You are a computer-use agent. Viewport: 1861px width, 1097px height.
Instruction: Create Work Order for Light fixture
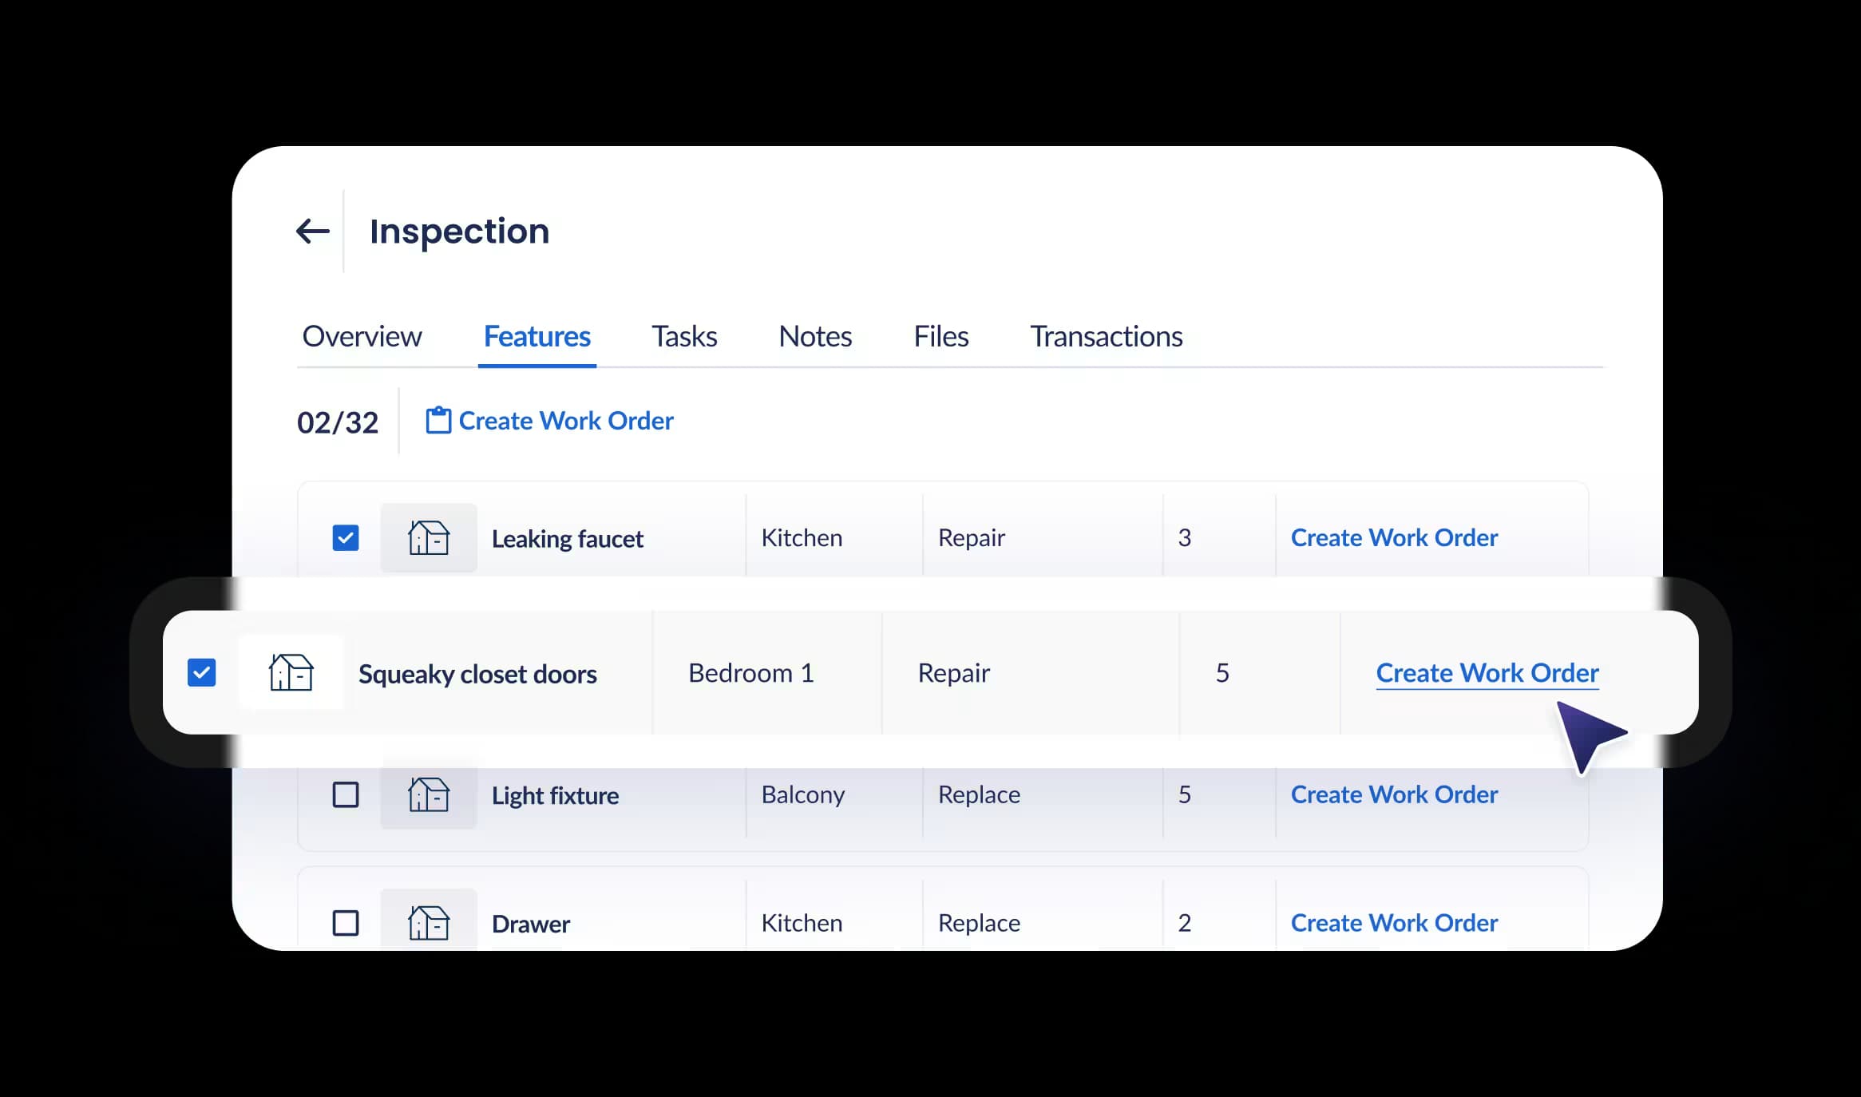point(1394,794)
